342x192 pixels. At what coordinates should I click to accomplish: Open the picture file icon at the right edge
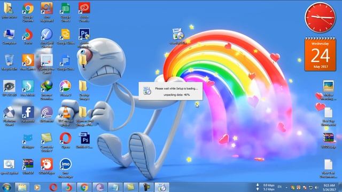click(x=329, y=90)
